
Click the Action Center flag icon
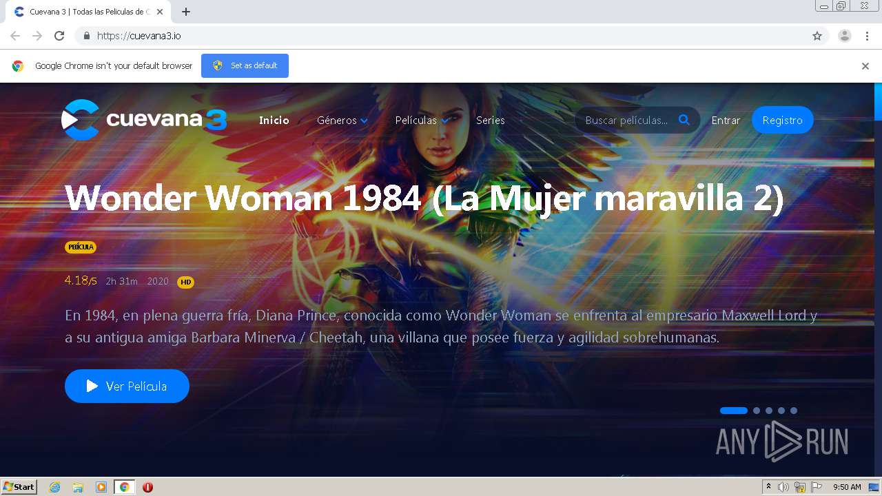(817, 487)
